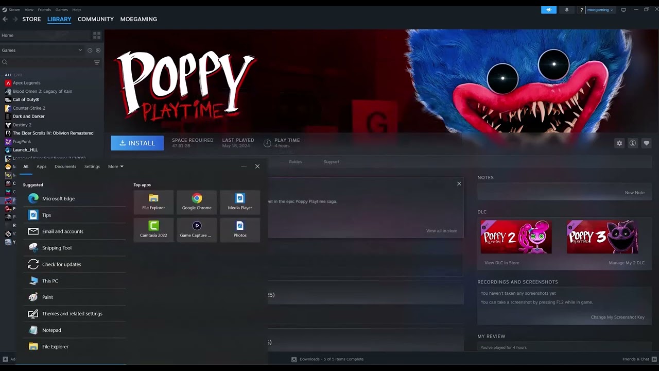Open the Steam menu in menu bar

click(14, 10)
